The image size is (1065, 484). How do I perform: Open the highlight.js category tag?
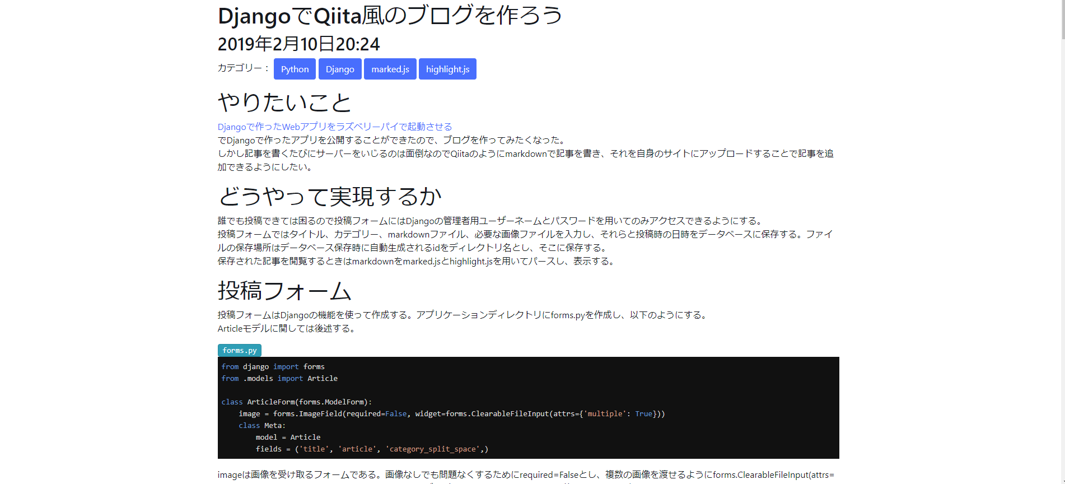[x=447, y=69]
